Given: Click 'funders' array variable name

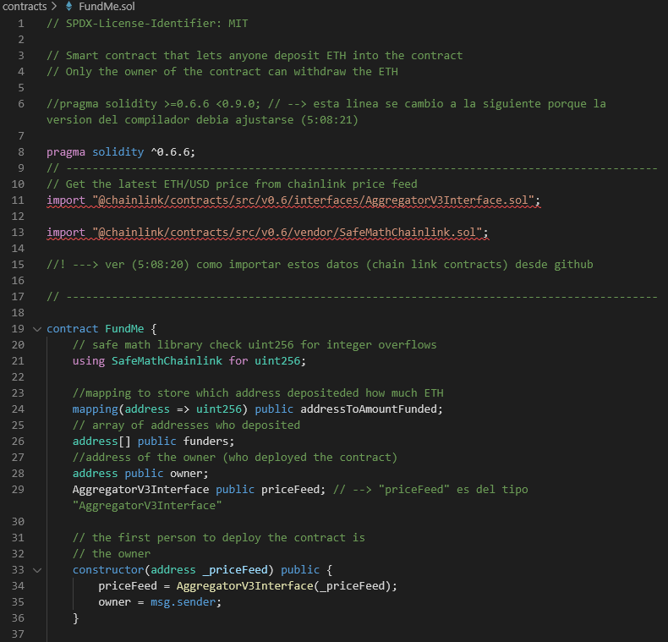Looking at the screenshot, I should pyautogui.click(x=206, y=442).
